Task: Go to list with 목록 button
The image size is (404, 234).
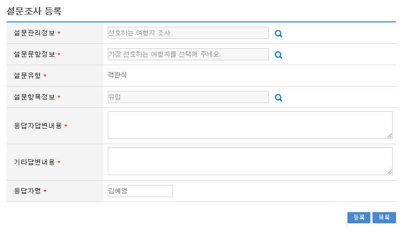Action: pyautogui.click(x=384, y=217)
